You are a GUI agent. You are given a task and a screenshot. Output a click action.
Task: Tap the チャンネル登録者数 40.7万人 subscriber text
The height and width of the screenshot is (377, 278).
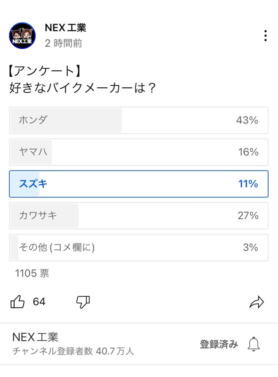[73, 351]
